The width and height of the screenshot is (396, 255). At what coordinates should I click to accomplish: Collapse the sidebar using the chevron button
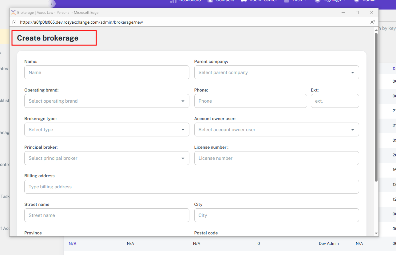coord(52,4)
